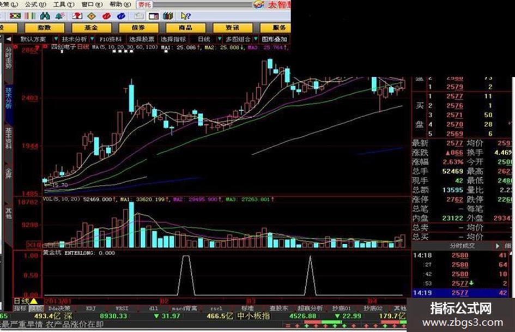515x332 pixels.
Task: Select the 指标 bottom tab
Action: 20,309
